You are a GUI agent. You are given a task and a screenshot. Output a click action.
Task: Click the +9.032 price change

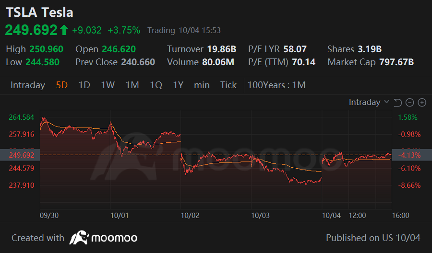87,30
